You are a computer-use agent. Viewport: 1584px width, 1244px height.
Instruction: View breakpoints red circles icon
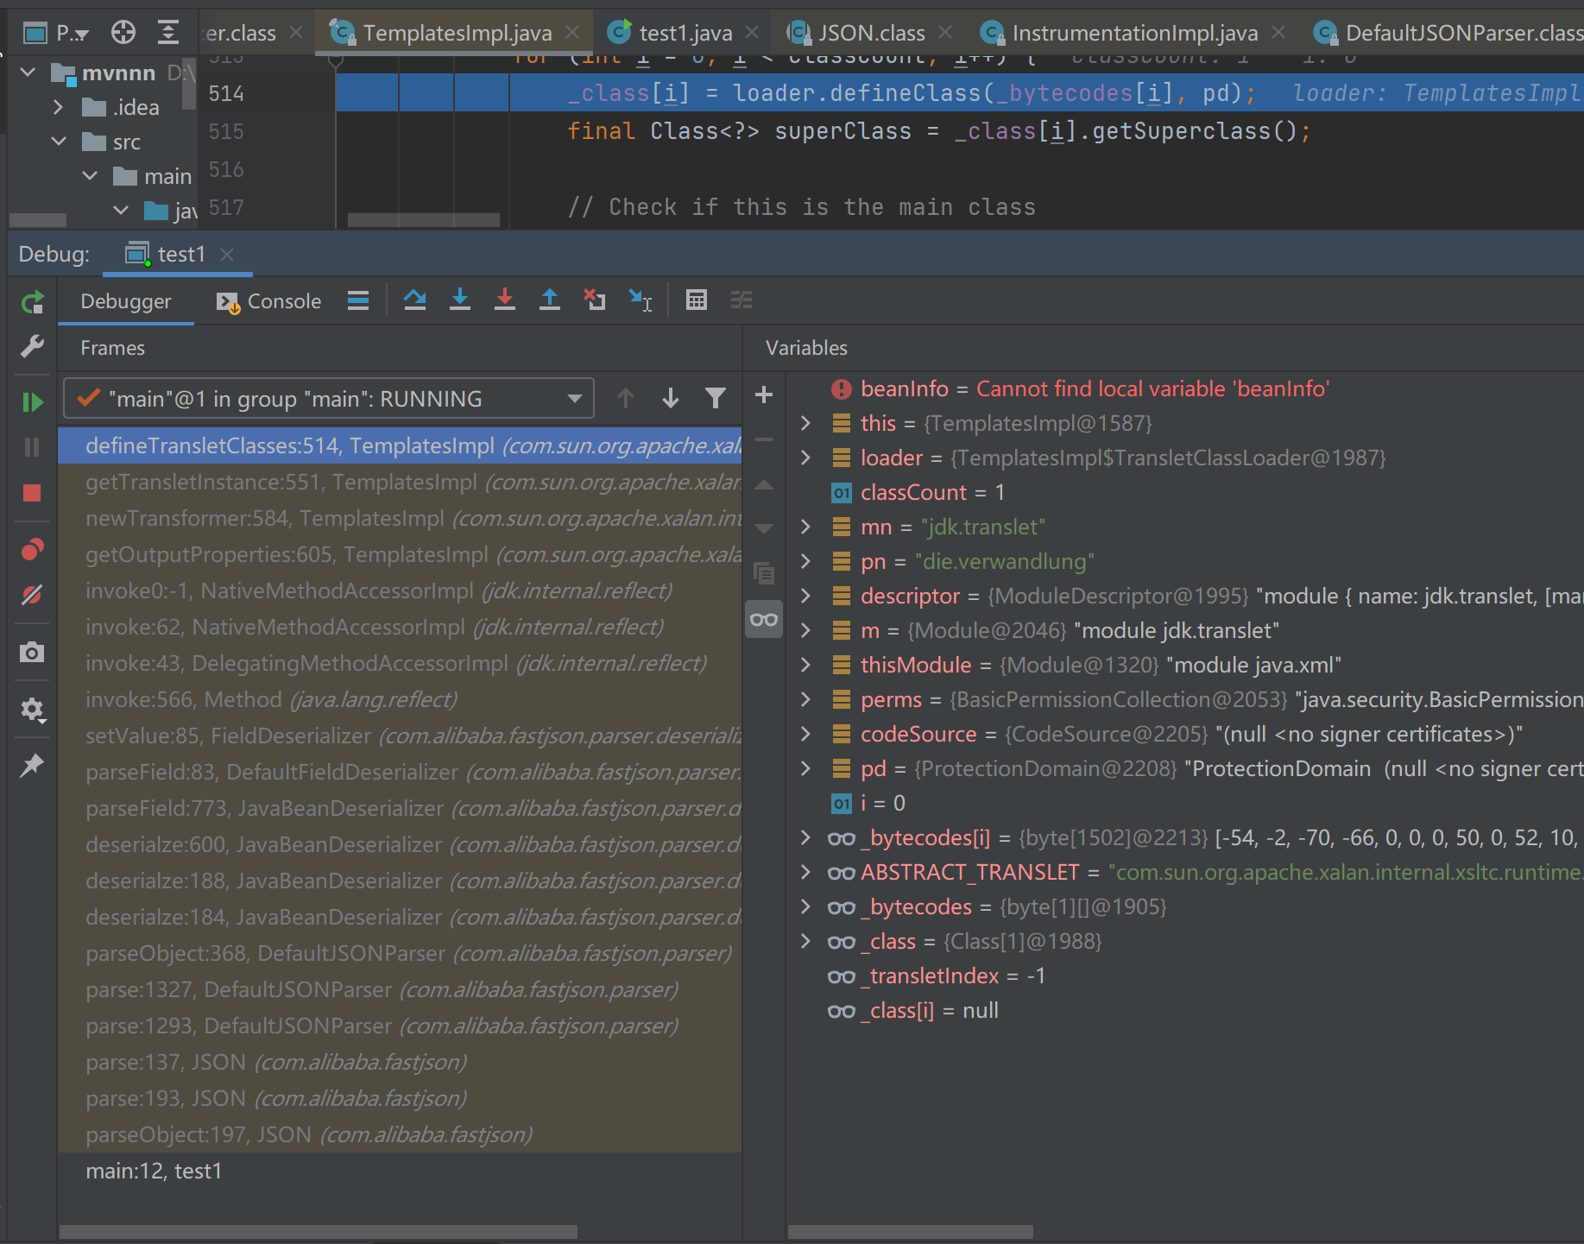tap(32, 549)
